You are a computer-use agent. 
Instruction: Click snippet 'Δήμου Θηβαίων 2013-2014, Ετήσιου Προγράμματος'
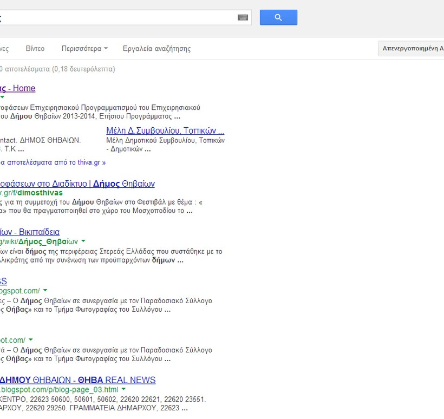click(x=91, y=116)
